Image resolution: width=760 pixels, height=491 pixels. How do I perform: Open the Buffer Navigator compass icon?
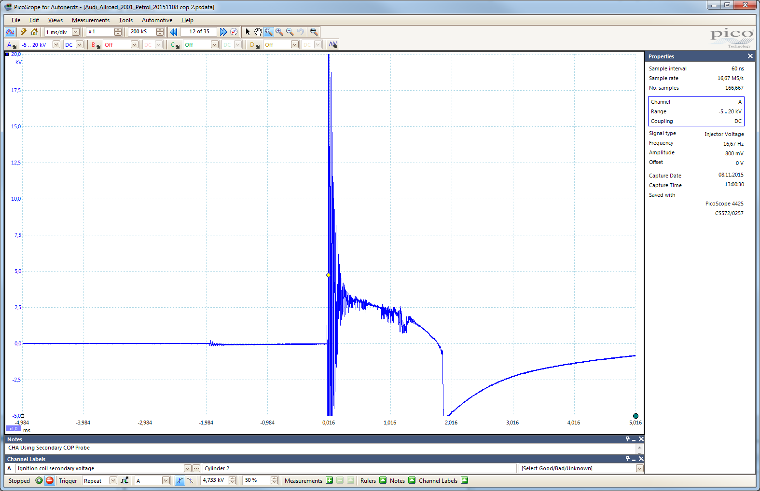(234, 32)
